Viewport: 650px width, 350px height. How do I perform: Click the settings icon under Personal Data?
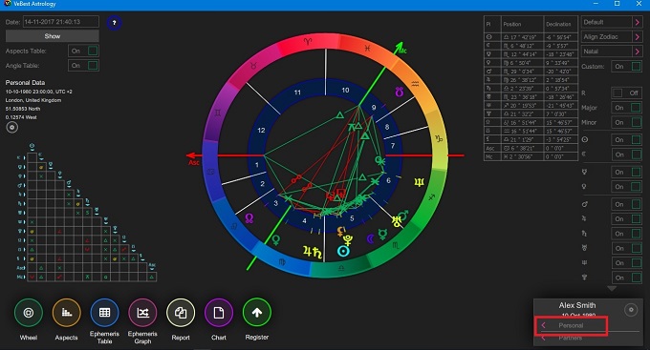(x=12, y=128)
